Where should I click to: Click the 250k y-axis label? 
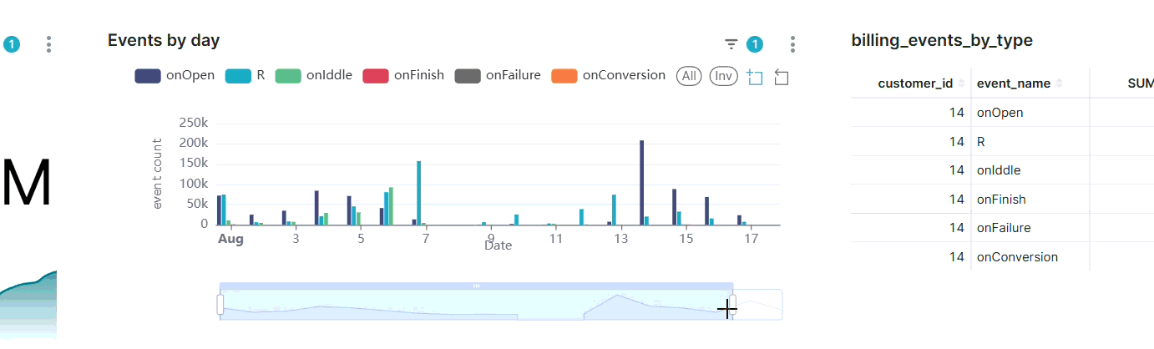tap(194, 123)
